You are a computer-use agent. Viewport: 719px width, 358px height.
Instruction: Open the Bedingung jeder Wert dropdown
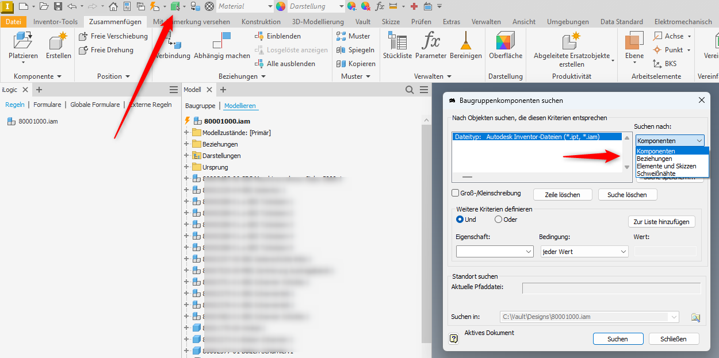(584, 252)
